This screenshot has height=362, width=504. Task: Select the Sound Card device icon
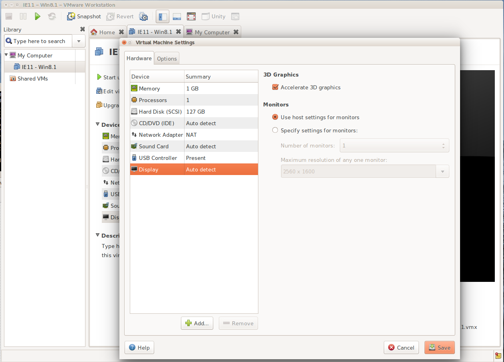(x=134, y=146)
